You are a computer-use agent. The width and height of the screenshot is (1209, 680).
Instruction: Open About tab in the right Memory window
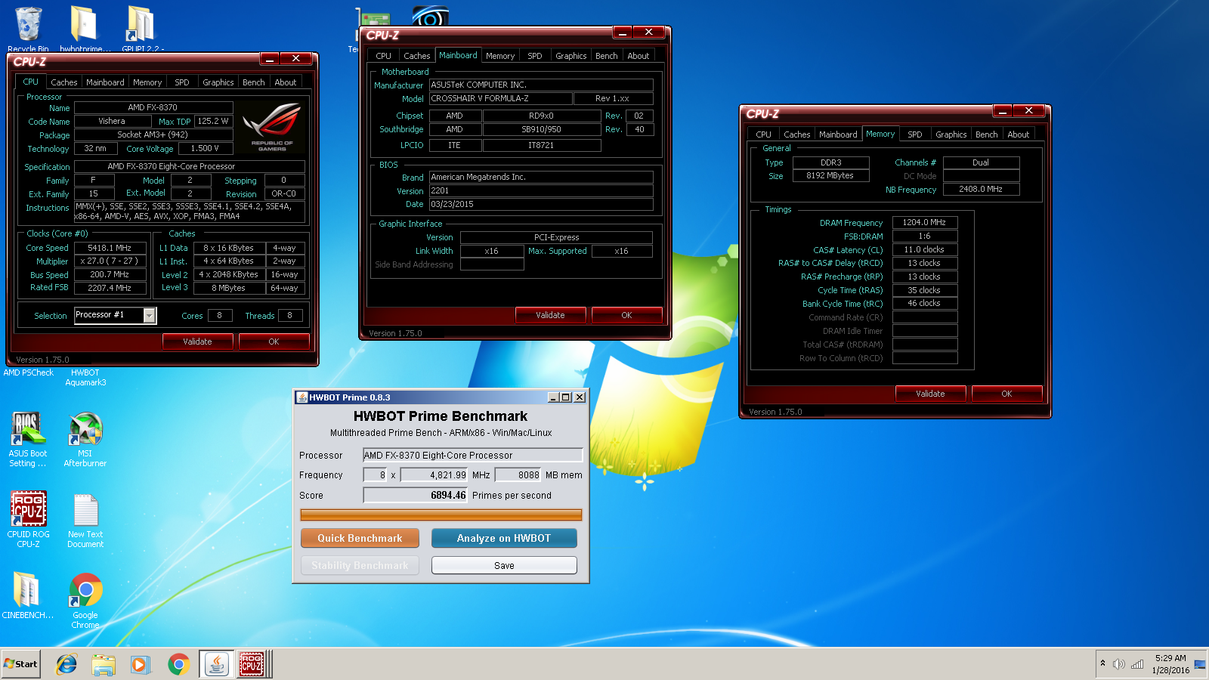tap(1019, 134)
